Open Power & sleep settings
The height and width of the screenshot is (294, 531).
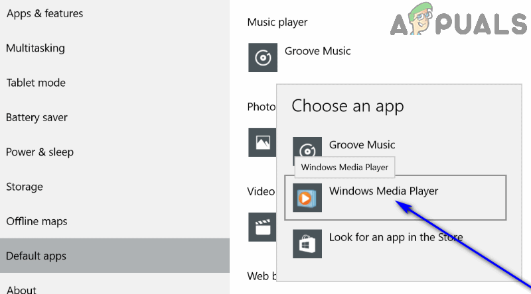(x=39, y=152)
